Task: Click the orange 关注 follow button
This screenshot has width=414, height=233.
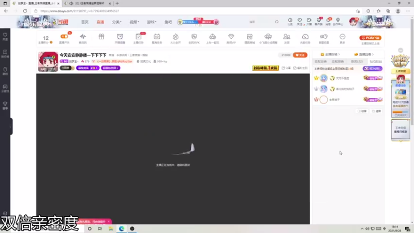Action: pos(300,55)
